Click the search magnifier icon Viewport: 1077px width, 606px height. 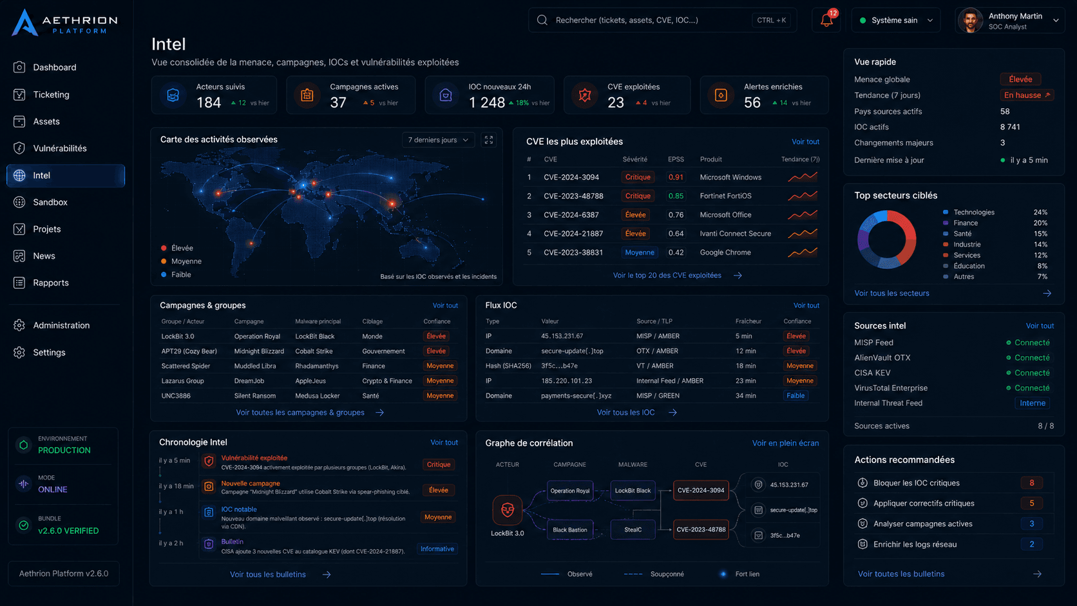pos(542,20)
